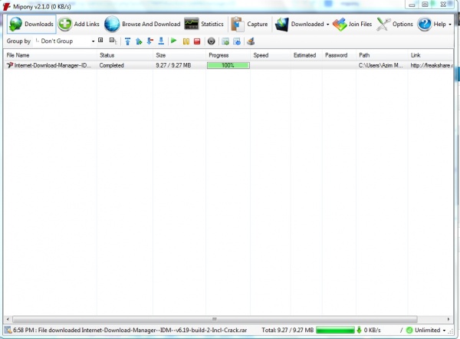Sort by Progress column header
The image size is (460, 339).
point(228,55)
